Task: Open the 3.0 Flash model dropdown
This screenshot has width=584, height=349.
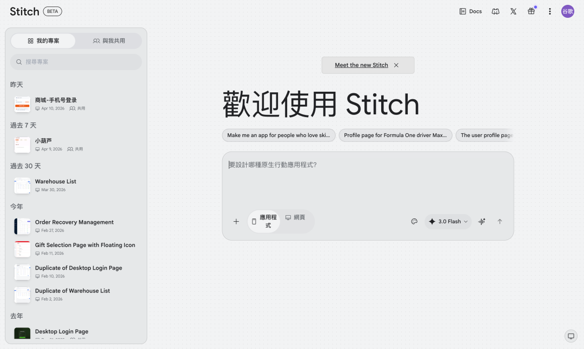Action: click(x=448, y=222)
